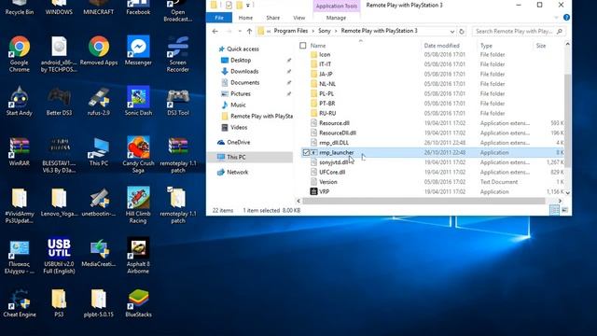The image size is (597, 336).
Task: Select the Version text document row
Action: (432, 182)
